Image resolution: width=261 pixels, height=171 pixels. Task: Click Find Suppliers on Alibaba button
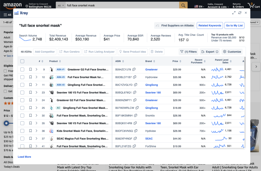click(175, 25)
